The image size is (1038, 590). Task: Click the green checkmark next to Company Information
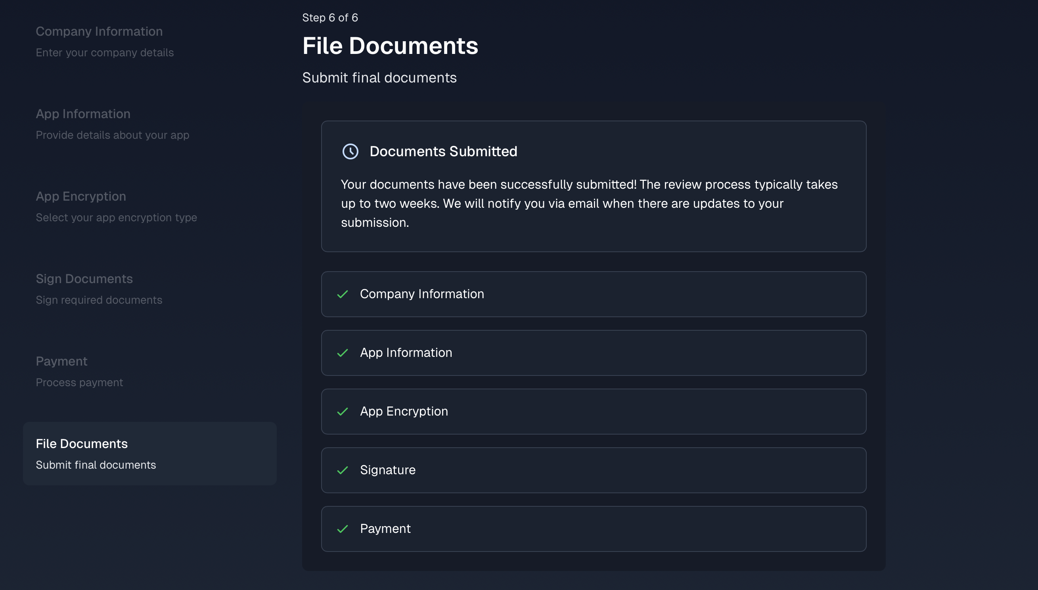tap(342, 294)
